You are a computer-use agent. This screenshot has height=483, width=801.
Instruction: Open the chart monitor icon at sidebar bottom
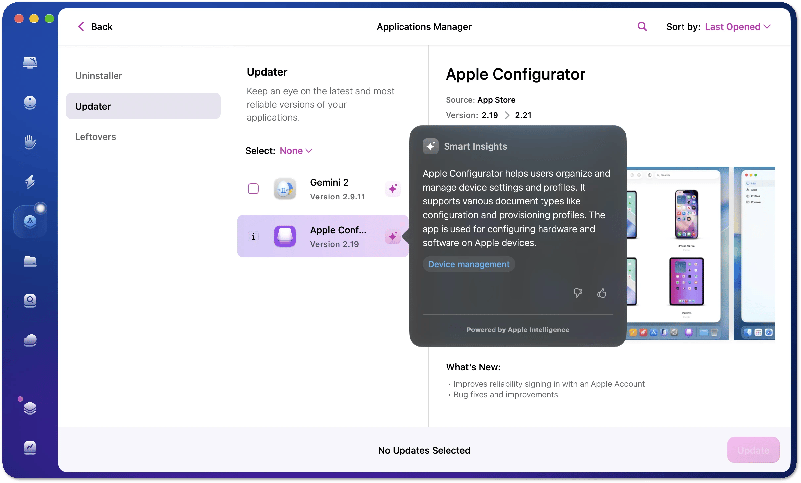[30, 448]
